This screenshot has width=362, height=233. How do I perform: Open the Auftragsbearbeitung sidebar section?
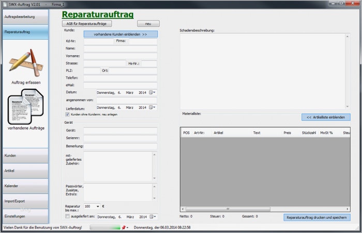point(25,17)
